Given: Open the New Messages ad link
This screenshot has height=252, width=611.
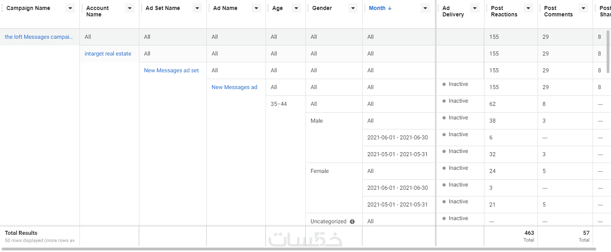Looking at the screenshot, I should [234, 87].
